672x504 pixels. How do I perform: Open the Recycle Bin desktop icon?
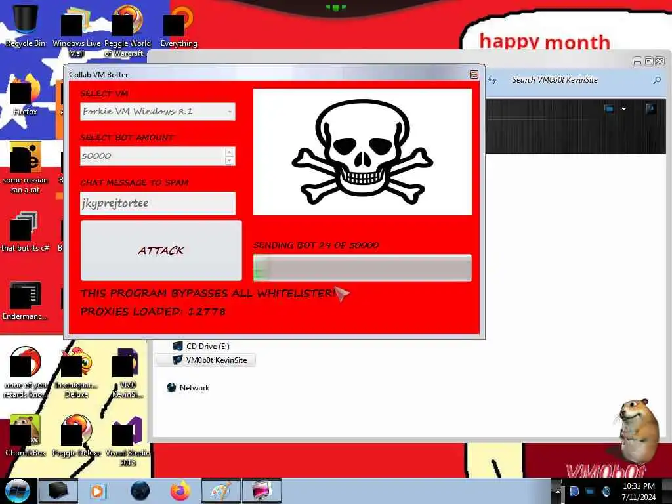pos(26,26)
